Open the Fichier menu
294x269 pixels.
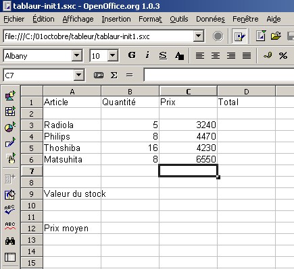pos(14,19)
